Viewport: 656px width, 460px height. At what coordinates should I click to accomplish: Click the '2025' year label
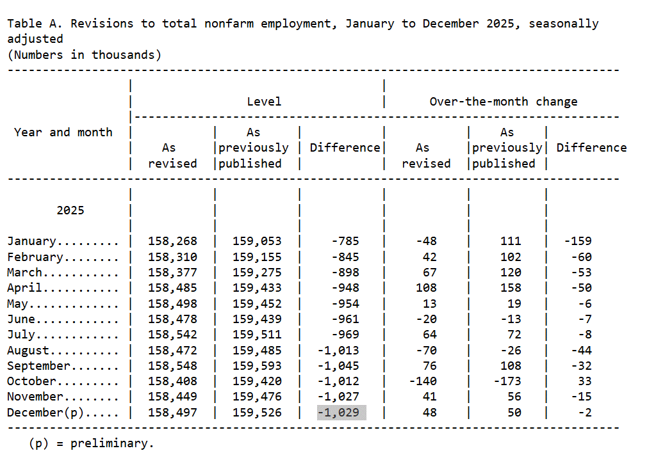[x=70, y=210]
